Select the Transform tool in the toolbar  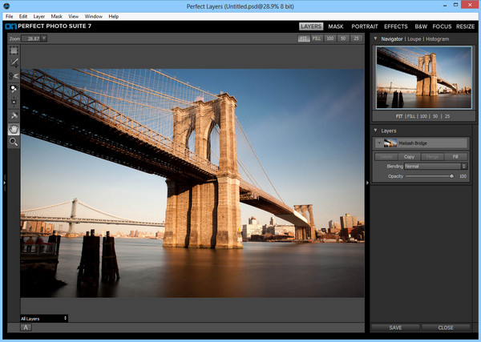point(14,50)
